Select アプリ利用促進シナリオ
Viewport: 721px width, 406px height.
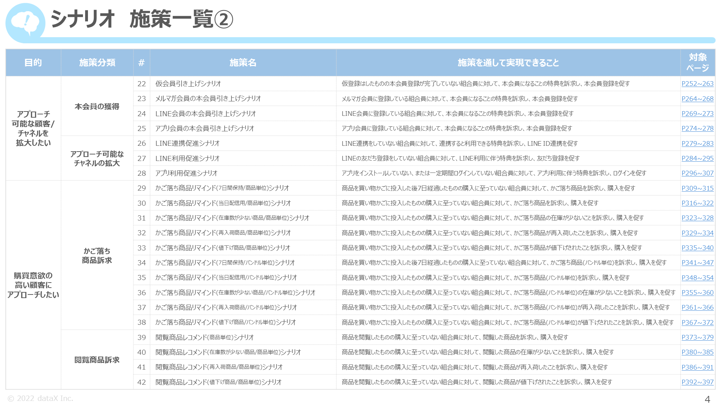click(186, 173)
